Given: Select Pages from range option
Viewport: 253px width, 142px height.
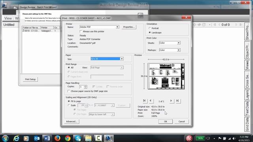Looking at the screenshot, I should 69,77.
